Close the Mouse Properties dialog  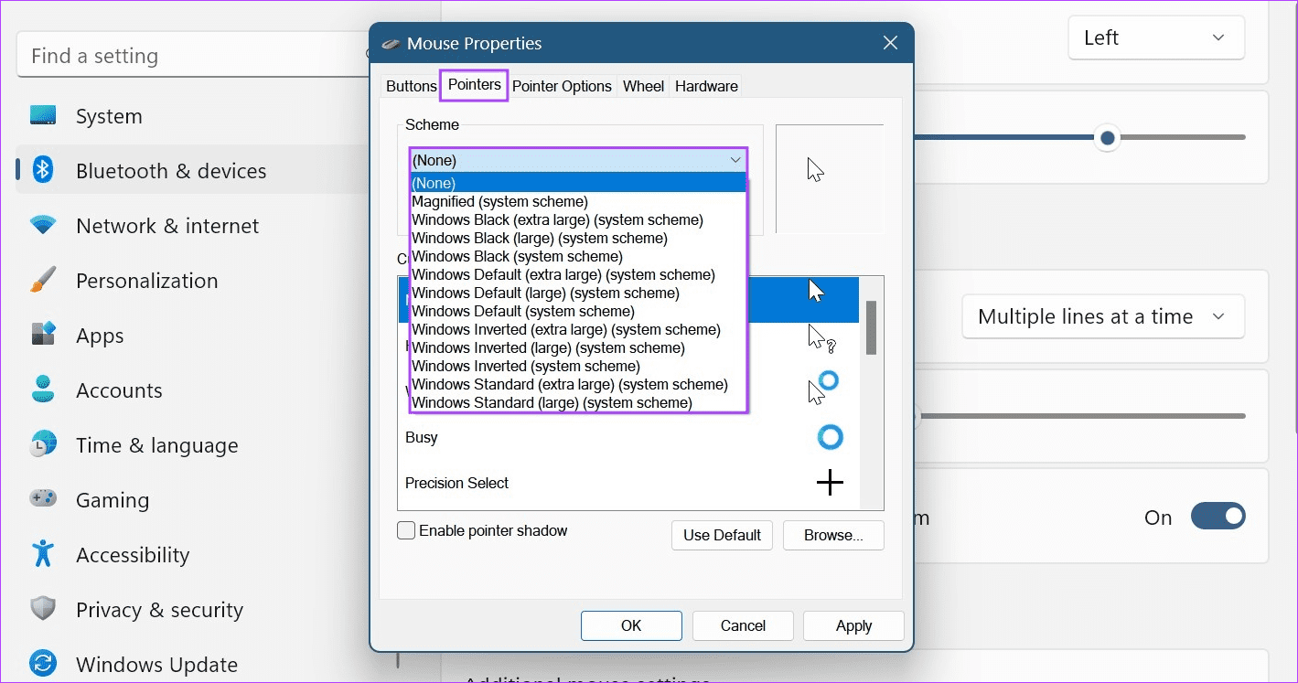pyautogui.click(x=890, y=43)
